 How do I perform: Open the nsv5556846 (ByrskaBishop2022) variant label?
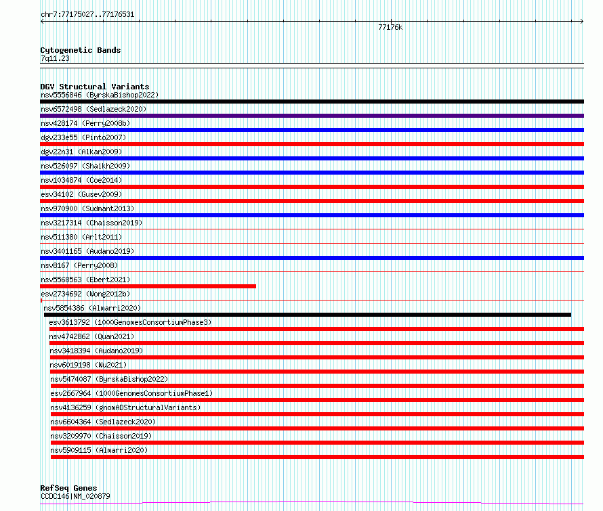pyautogui.click(x=100, y=95)
